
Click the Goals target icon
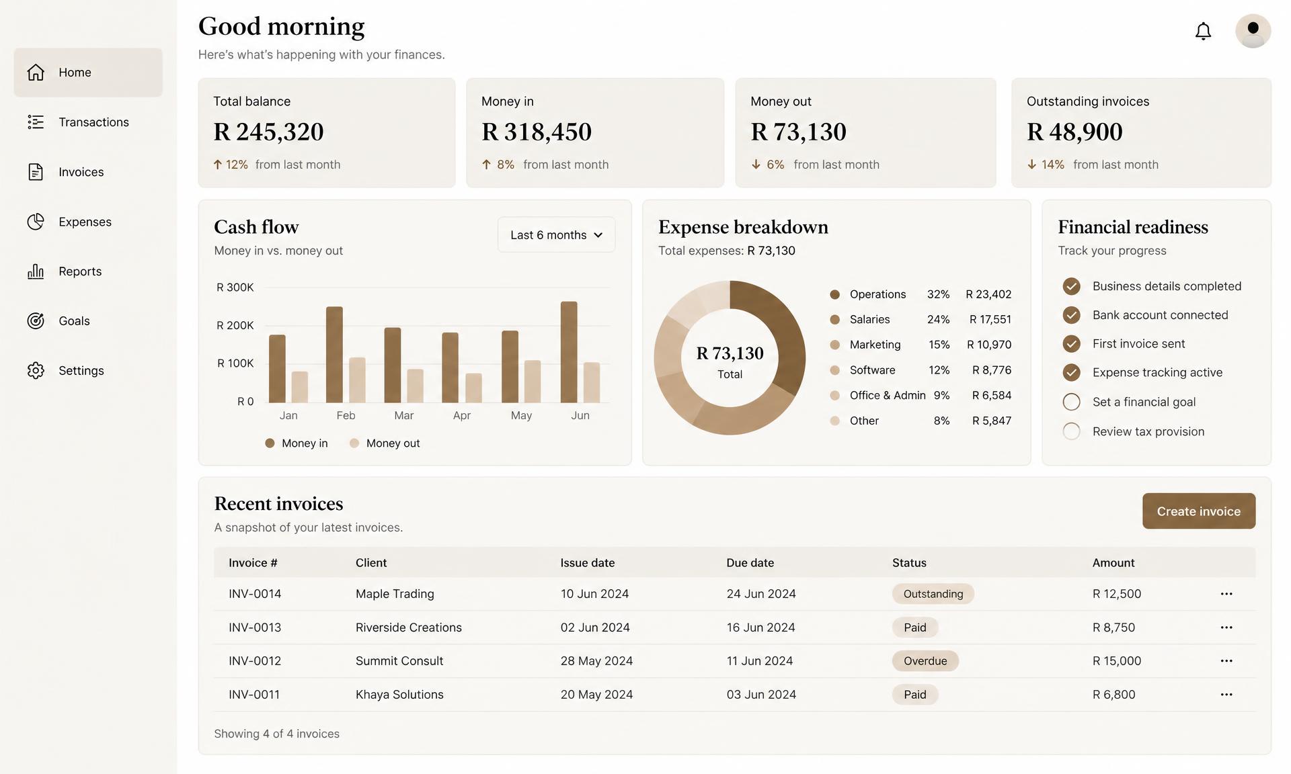click(36, 320)
